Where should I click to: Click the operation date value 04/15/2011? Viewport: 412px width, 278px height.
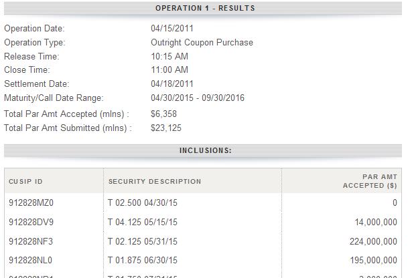(x=172, y=29)
